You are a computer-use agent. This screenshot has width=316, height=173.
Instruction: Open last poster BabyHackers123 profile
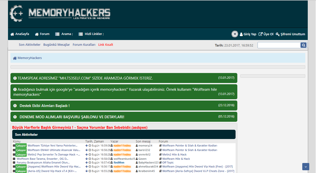(149, 162)
